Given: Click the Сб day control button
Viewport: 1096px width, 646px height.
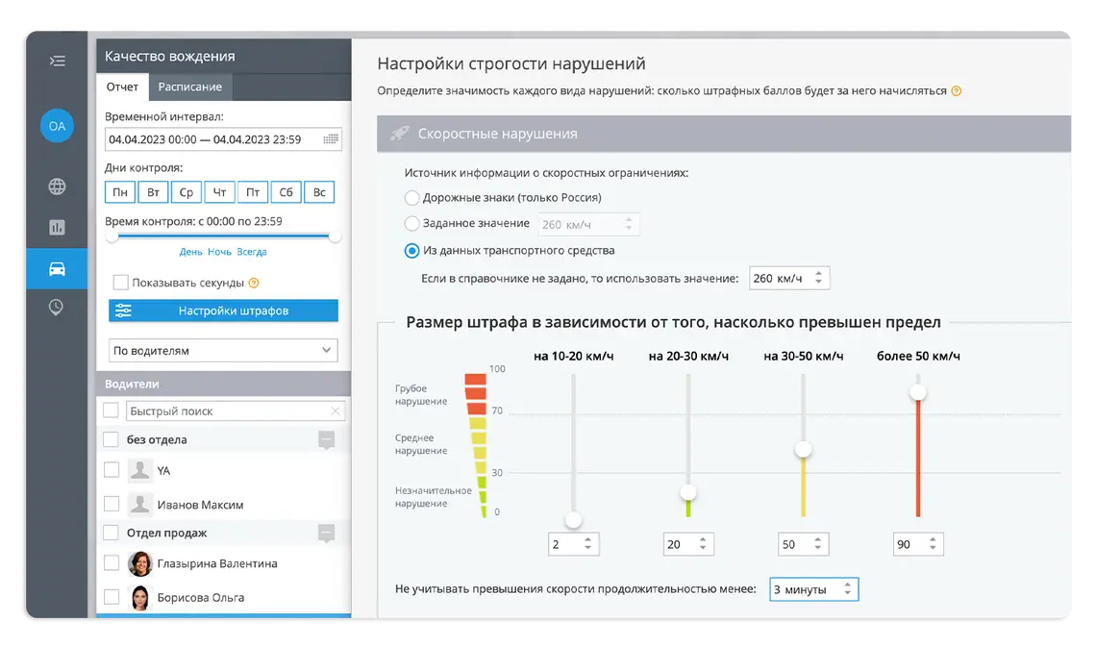Looking at the screenshot, I should tap(285, 191).
